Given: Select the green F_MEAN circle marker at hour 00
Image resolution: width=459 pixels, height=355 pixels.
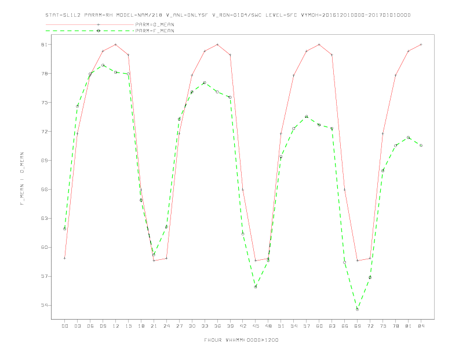Looking at the screenshot, I should [x=65, y=229].
